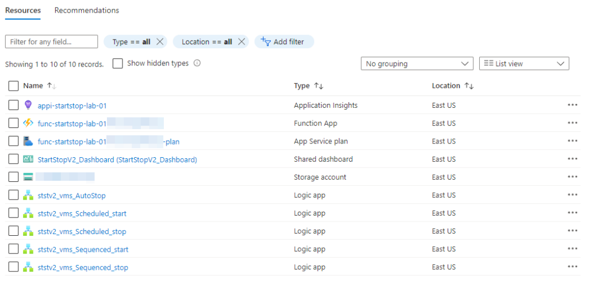Open the No grouping dropdown
589x288 pixels.
[x=417, y=64]
